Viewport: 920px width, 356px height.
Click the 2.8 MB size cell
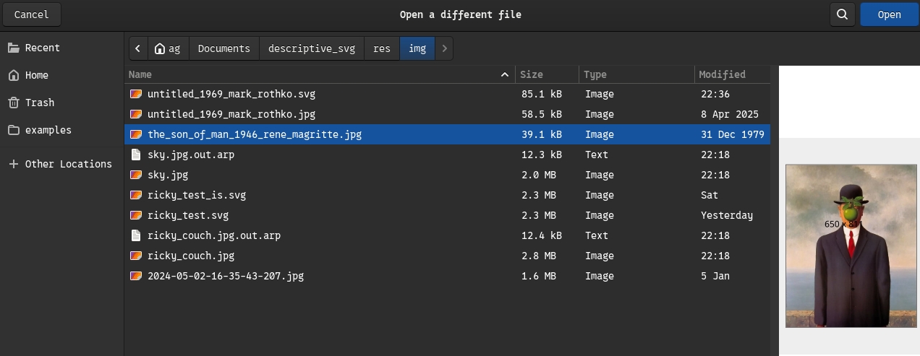538,256
